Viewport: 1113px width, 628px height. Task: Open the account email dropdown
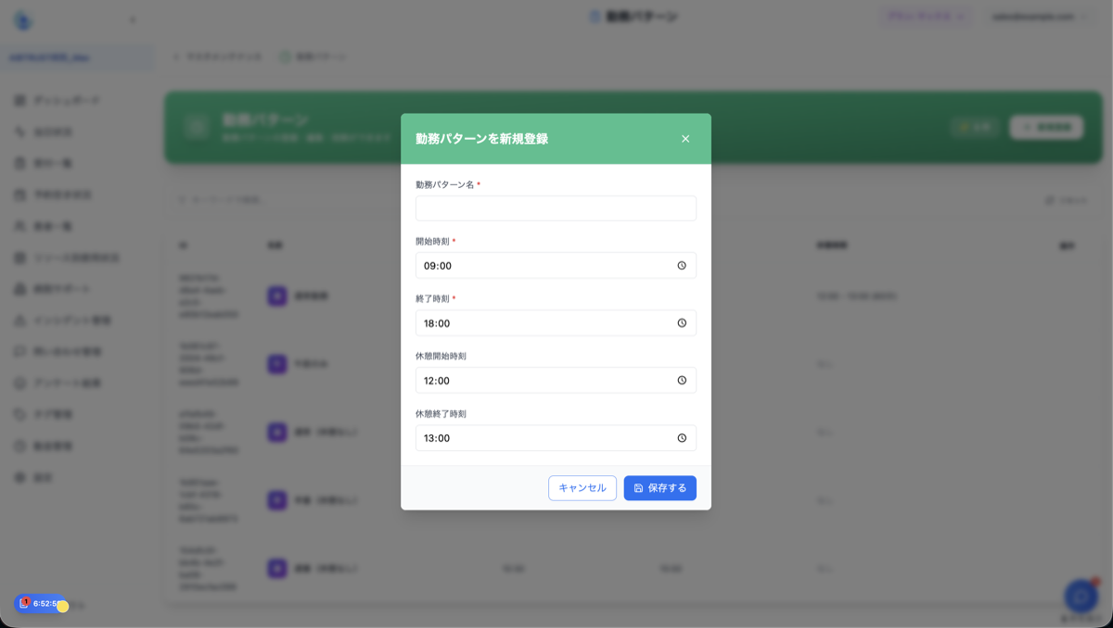[x=1038, y=17]
